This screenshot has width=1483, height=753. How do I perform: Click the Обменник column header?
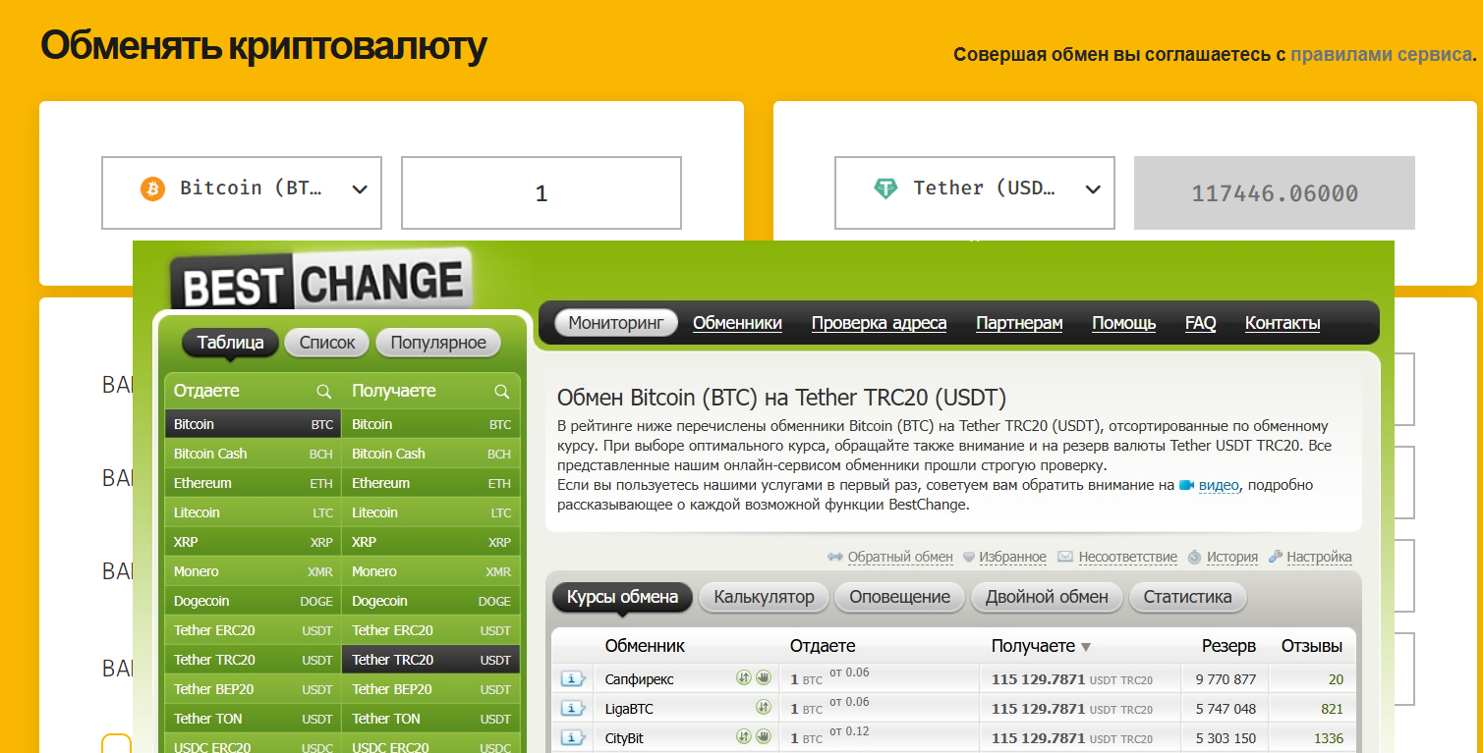(x=645, y=646)
